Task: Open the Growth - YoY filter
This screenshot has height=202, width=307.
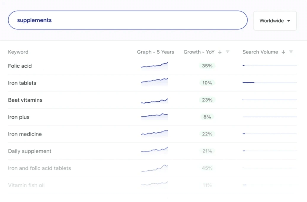Action: click(228, 52)
